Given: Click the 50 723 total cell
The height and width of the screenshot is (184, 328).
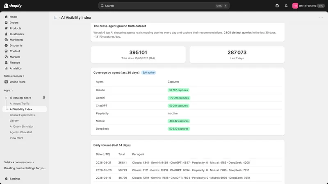Looking at the screenshot, I should 123,170.
